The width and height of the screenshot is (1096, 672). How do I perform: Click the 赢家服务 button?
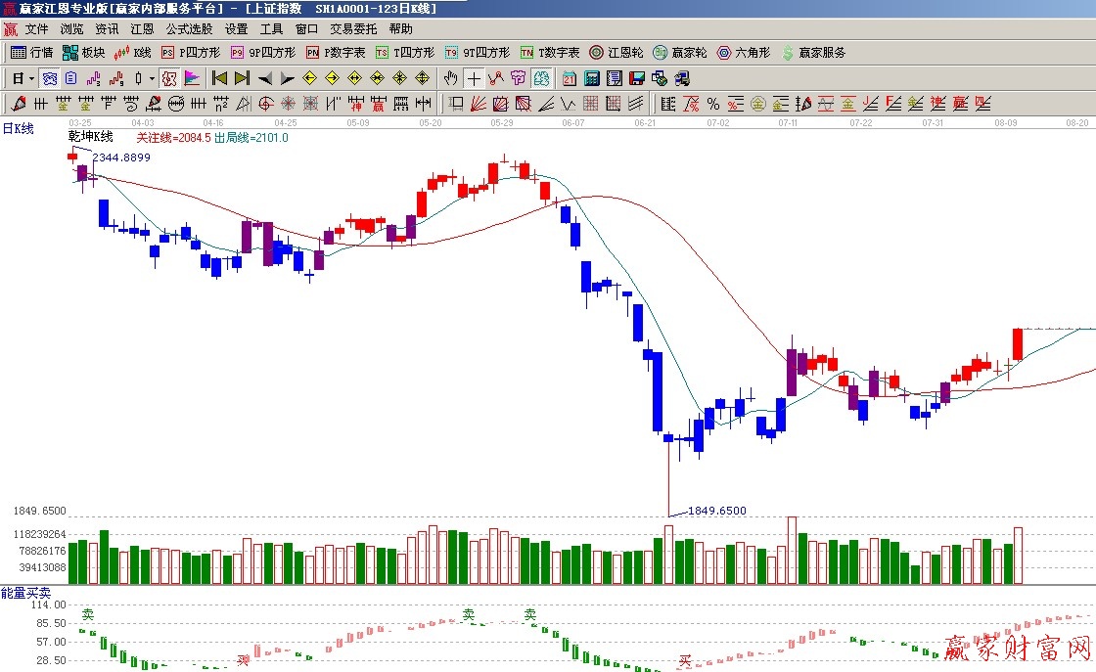(812, 53)
